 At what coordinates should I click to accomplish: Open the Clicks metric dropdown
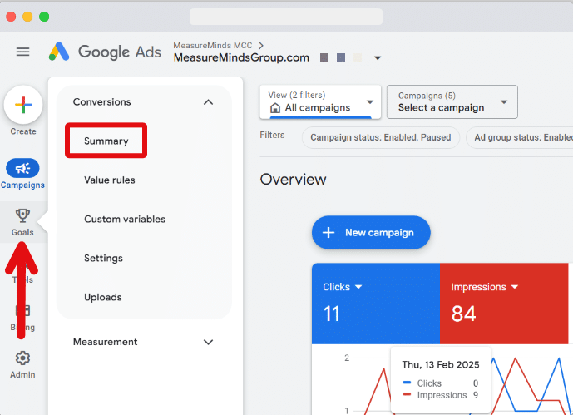[x=342, y=287]
